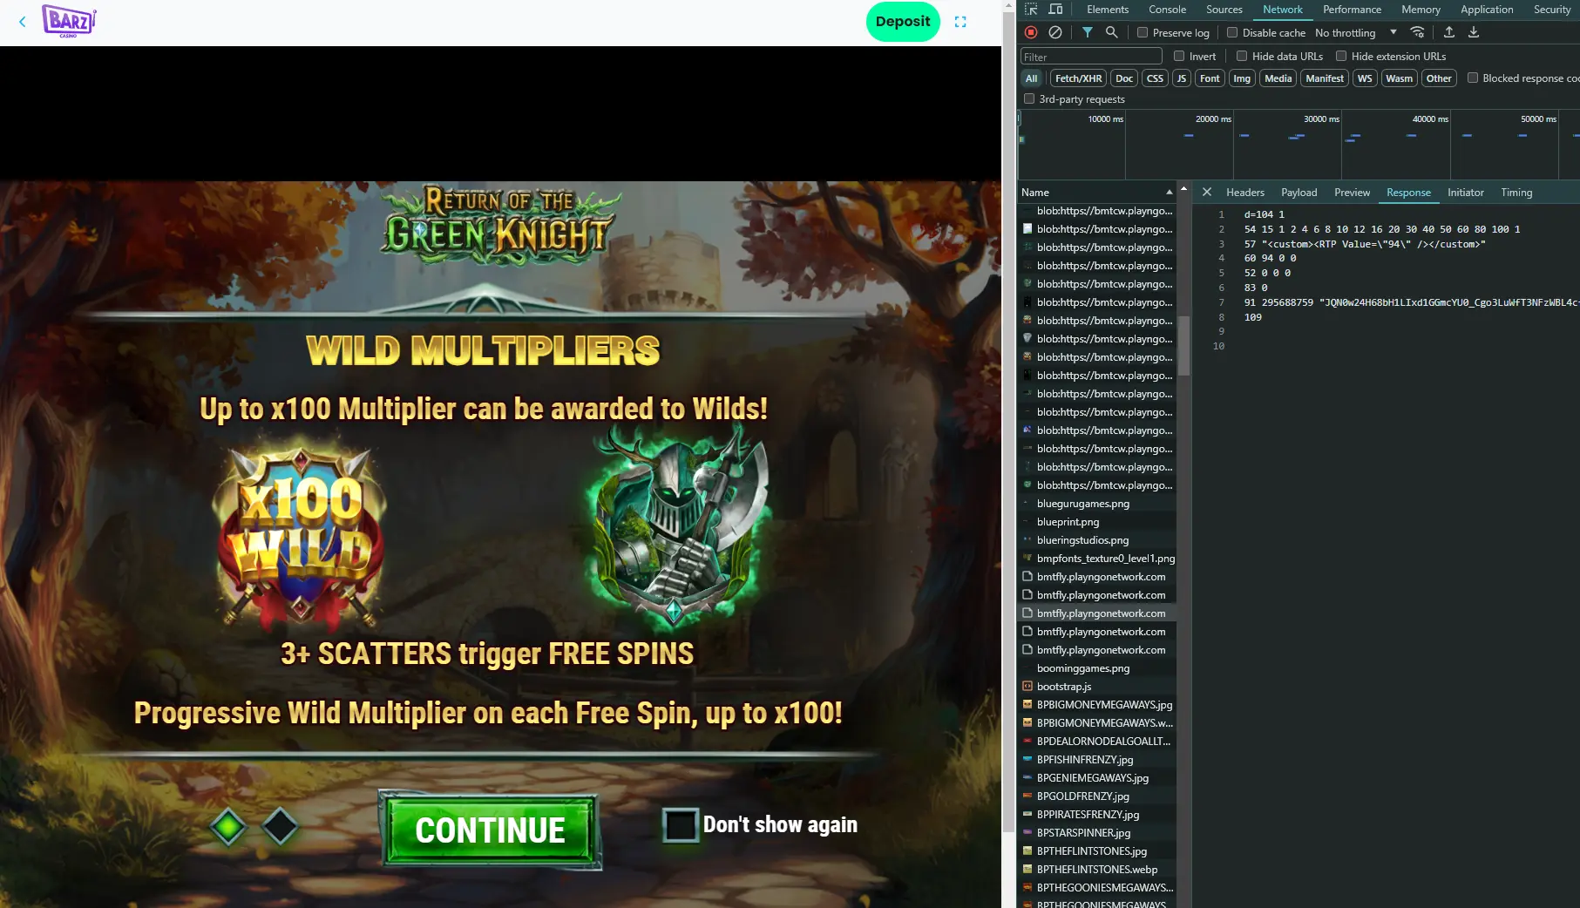Show the Headers tab
The image size is (1580, 908).
1244,193
